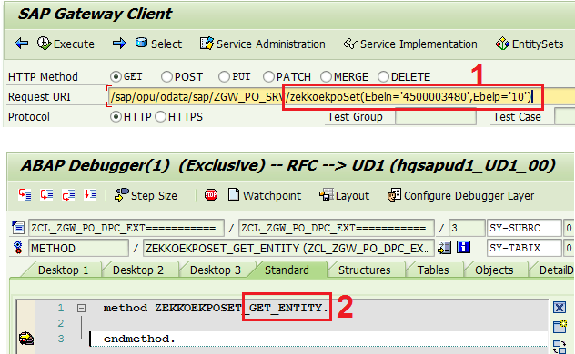575x354 pixels.
Task: Click the debugger single step icon
Action: click(x=25, y=194)
